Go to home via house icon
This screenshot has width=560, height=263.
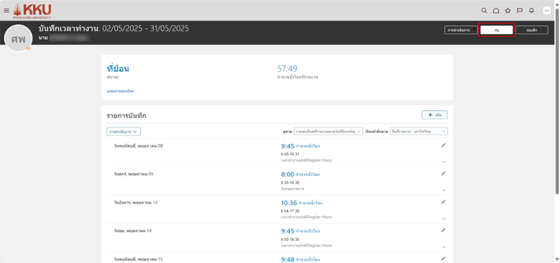click(496, 10)
